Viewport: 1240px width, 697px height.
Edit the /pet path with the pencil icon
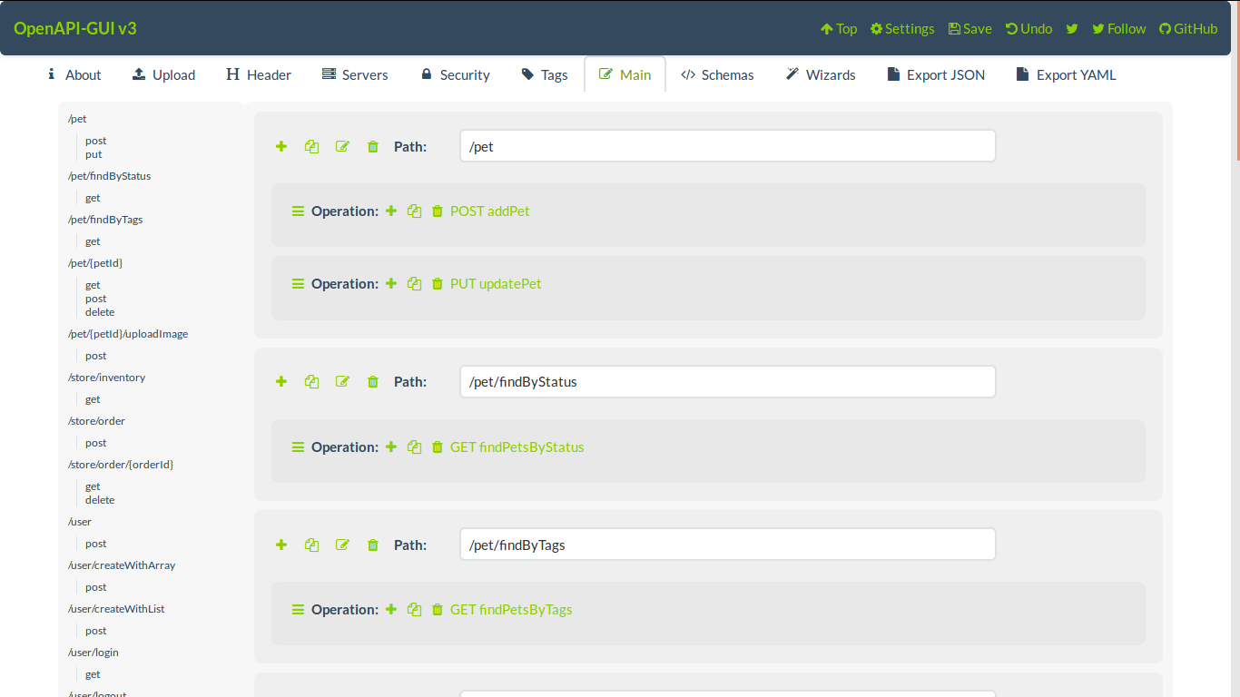click(x=342, y=146)
